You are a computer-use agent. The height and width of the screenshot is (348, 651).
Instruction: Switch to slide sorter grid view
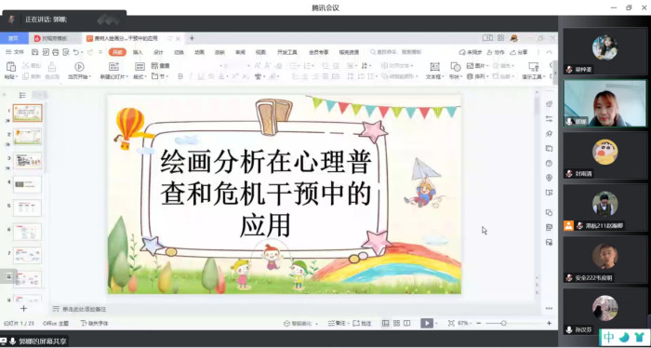396,323
